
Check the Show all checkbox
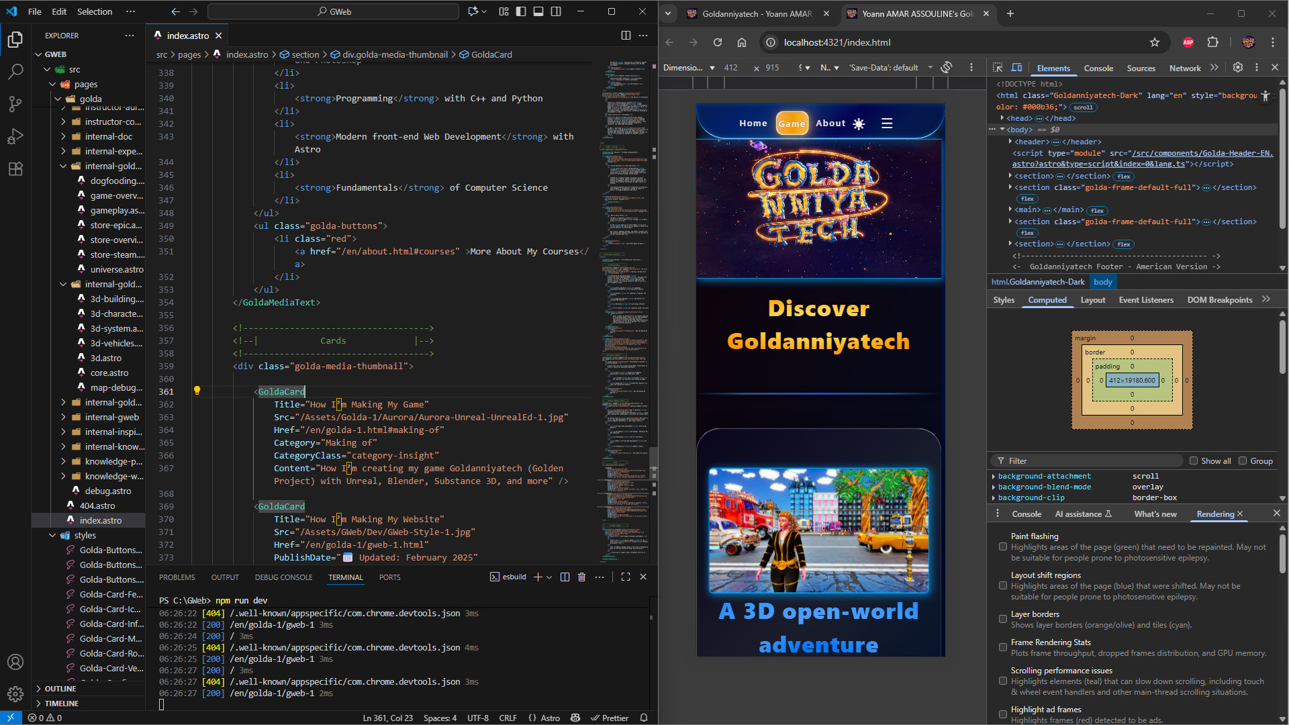pos(1194,461)
